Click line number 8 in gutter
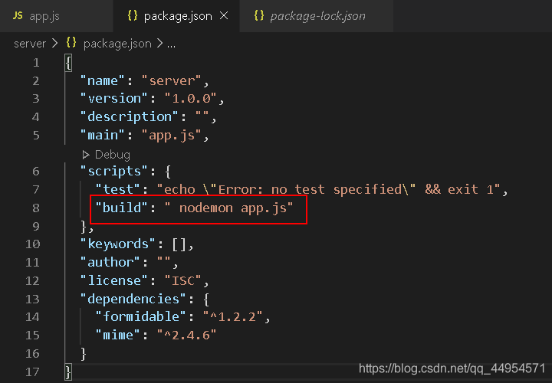 (36, 208)
